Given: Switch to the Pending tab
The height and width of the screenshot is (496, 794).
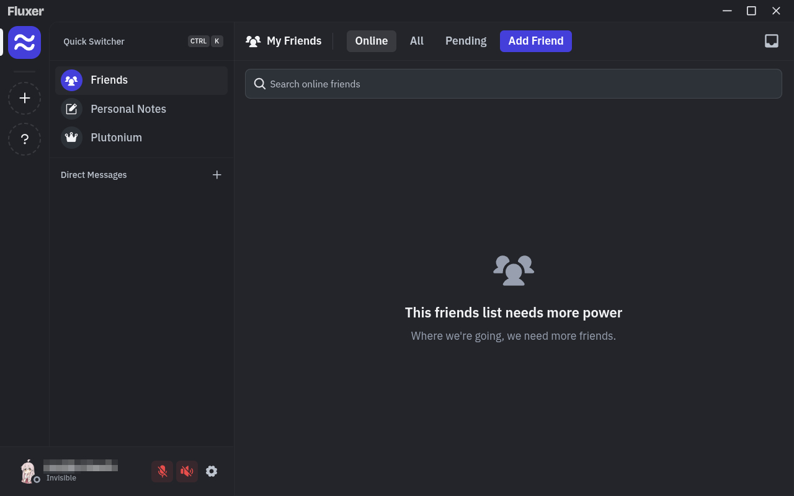Looking at the screenshot, I should (466, 41).
